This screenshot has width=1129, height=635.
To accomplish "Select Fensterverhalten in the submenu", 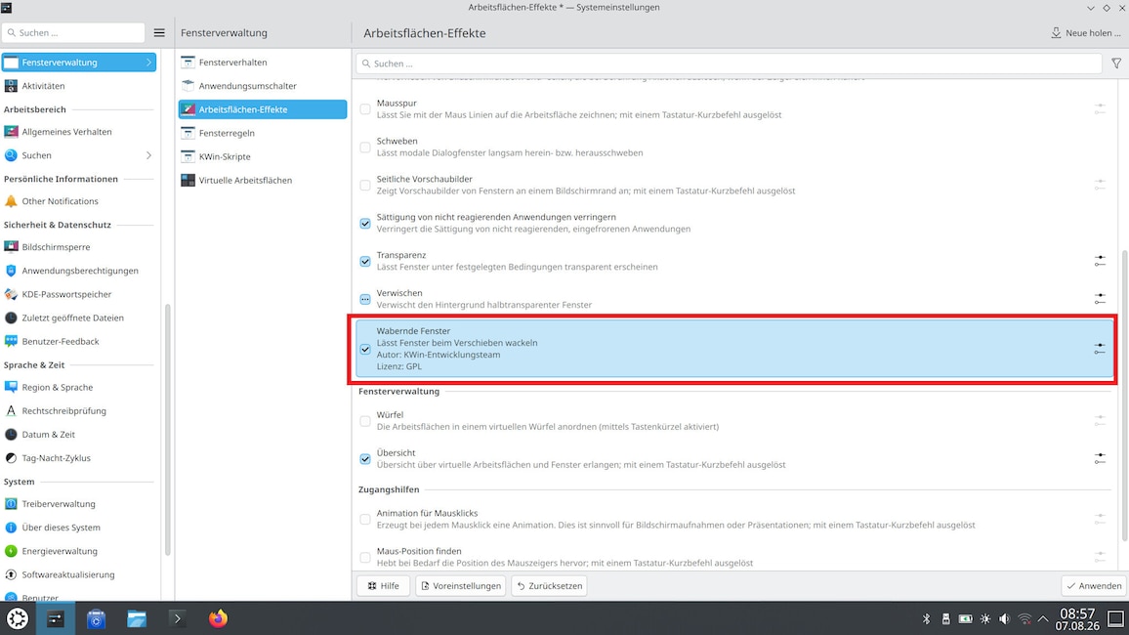I will pos(263,63).
